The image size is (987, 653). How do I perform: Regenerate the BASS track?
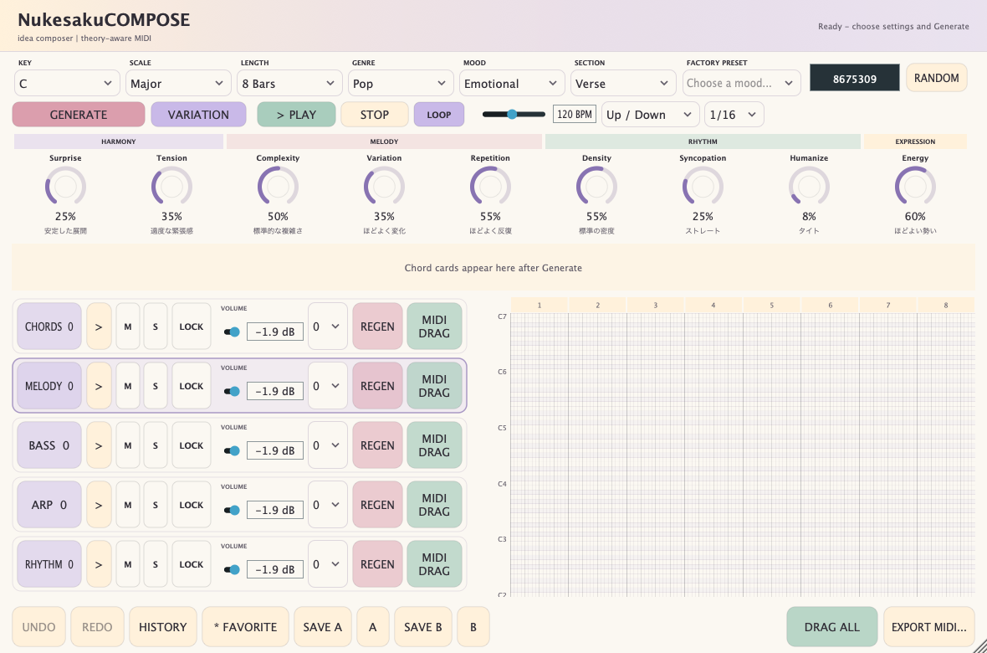[x=378, y=445]
